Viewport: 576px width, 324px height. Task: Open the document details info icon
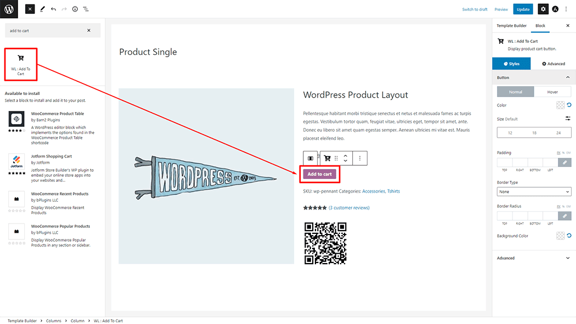point(75,9)
